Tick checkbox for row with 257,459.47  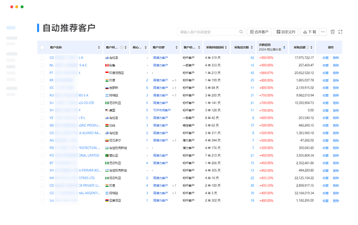point(42,66)
